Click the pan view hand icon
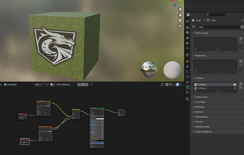Viewport: 244px width, 155px height. click(x=180, y=15)
